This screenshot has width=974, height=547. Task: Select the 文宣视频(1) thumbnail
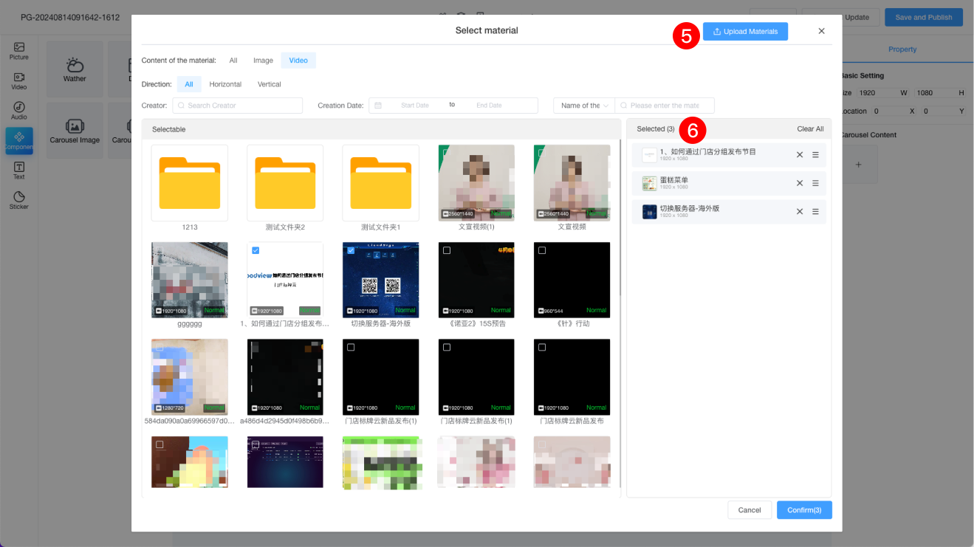476,183
